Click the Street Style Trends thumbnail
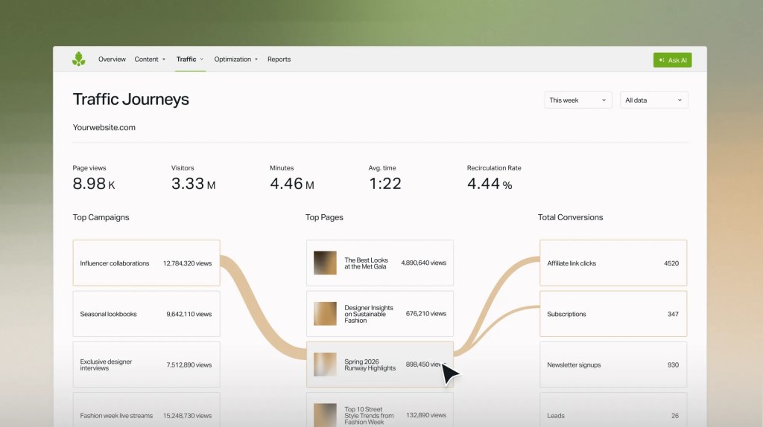Viewport: 763px width, 427px height. (x=325, y=415)
